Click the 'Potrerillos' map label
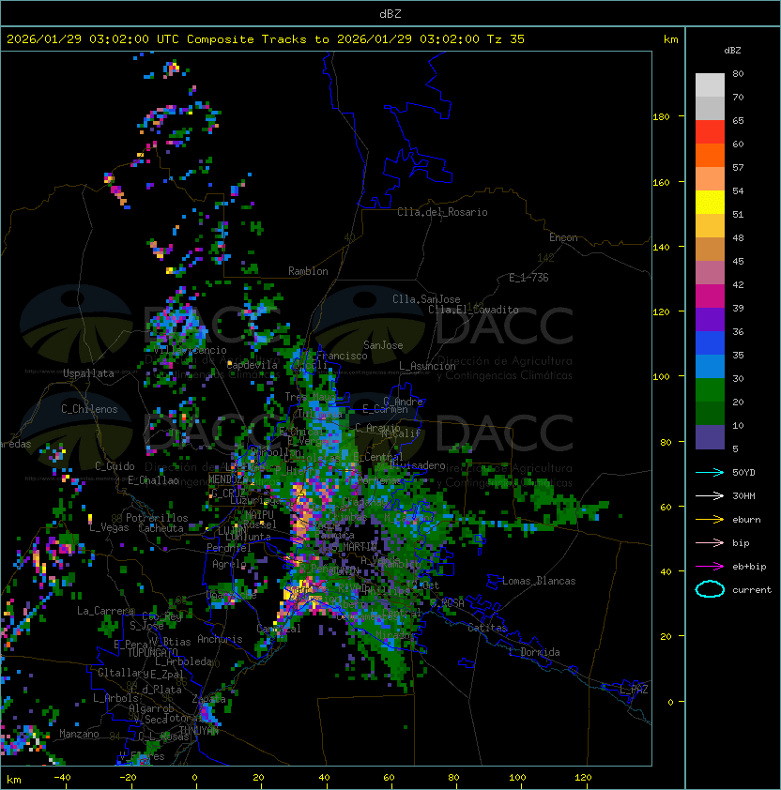Screen dimensions: 781x790 157,518
